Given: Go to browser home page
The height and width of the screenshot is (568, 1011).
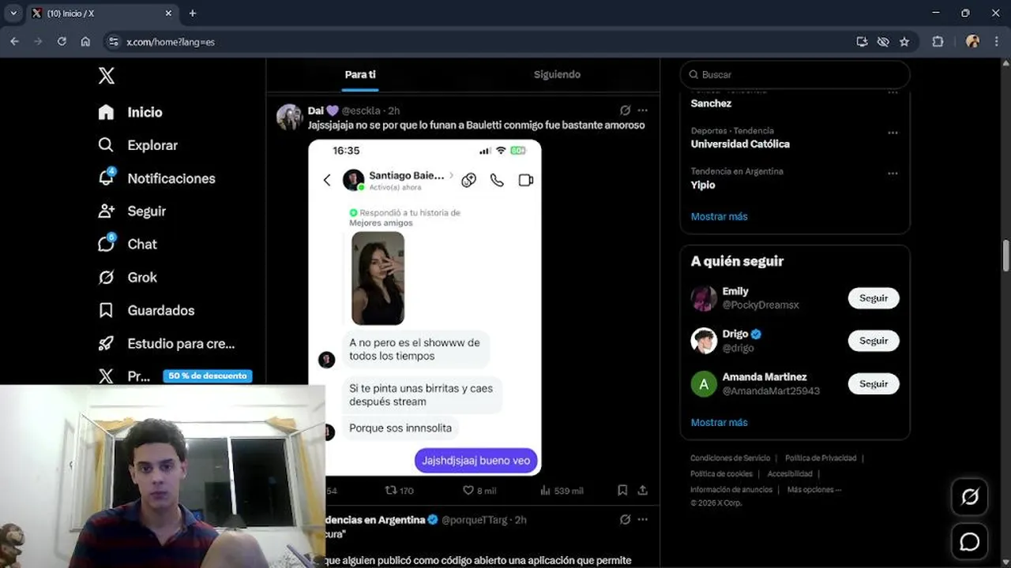Looking at the screenshot, I should (85, 42).
